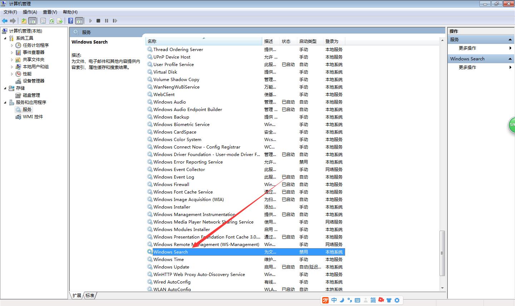Screen dimensions: 515x306
Task: Select the WebClient service row
Action: [x=245, y=95]
